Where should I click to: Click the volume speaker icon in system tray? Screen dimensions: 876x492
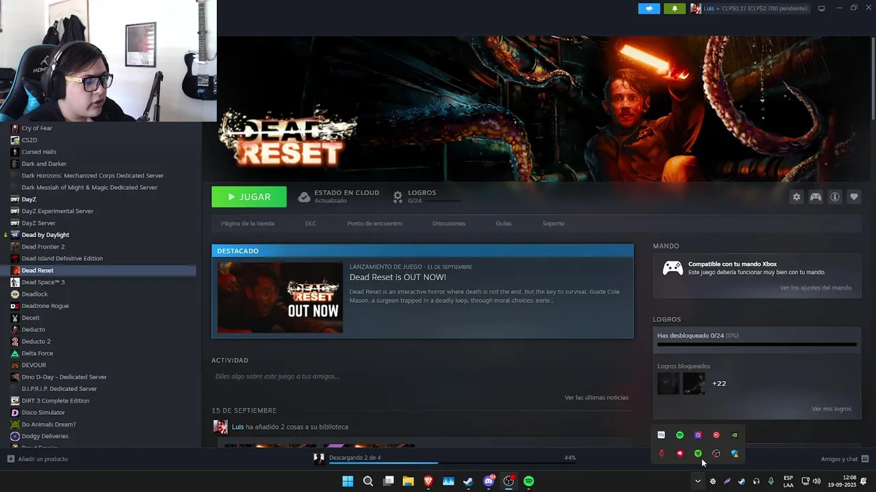[x=816, y=481]
